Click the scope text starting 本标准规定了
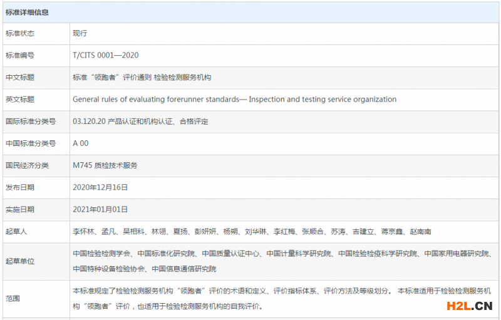The width and height of the screenshot is (501, 320). [x=282, y=299]
